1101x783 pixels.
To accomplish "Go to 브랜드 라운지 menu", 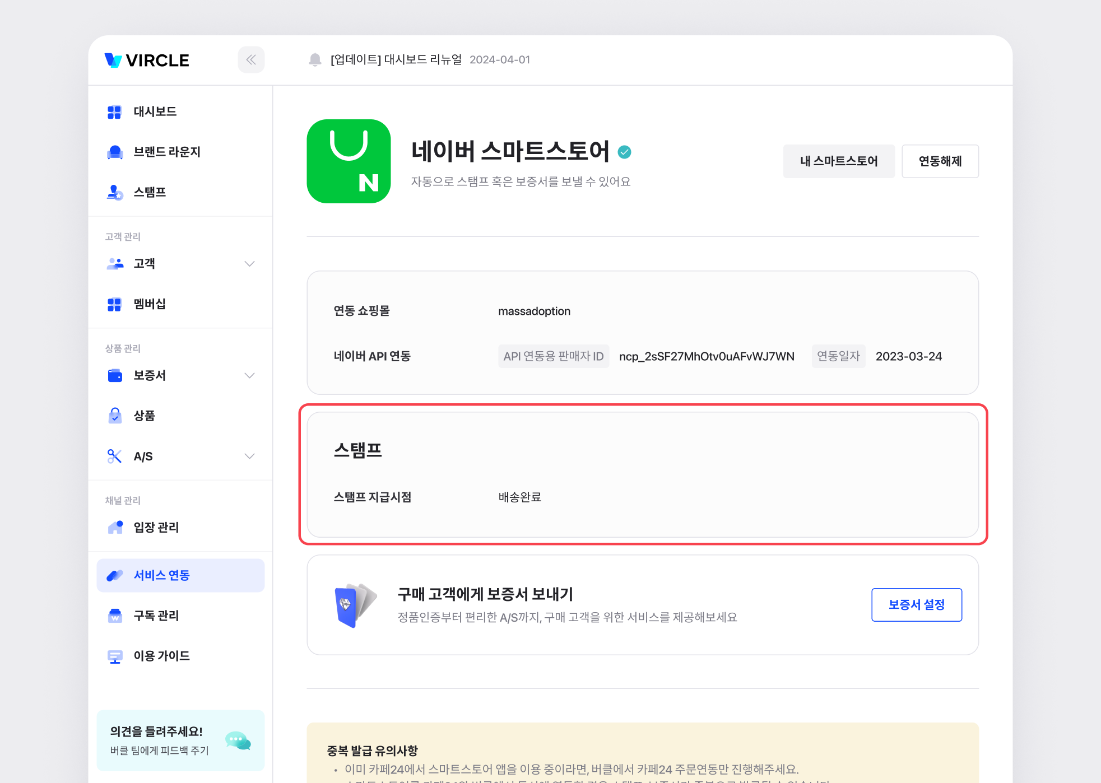I will pyautogui.click(x=180, y=152).
